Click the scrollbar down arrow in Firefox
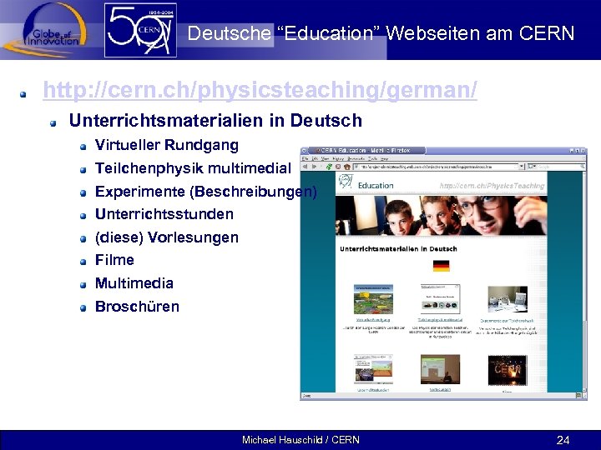Image resolution: width=601 pixels, height=450 pixels. [584, 390]
